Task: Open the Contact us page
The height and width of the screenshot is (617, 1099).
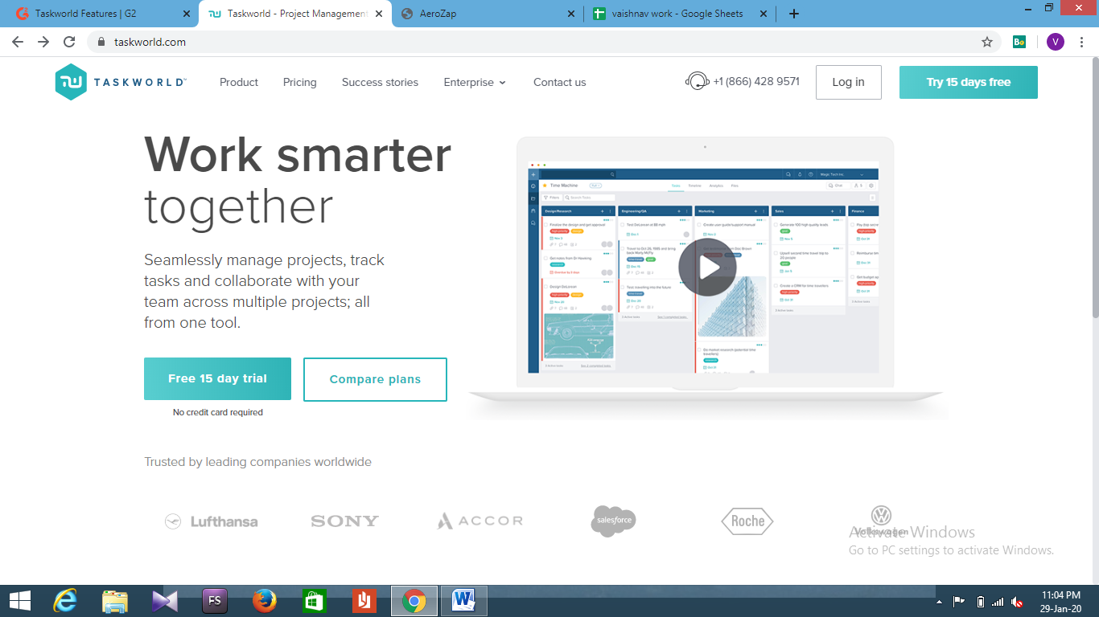Action: pos(559,82)
